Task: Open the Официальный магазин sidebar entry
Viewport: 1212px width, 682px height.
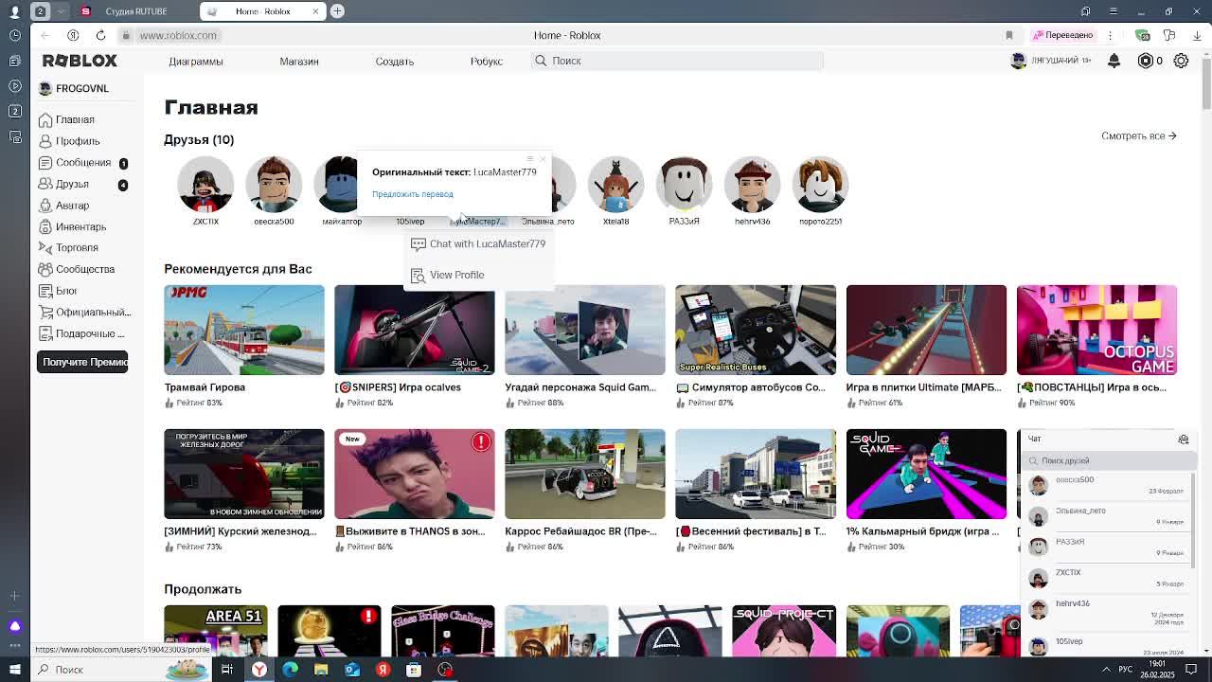Action: tap(83, 312)
